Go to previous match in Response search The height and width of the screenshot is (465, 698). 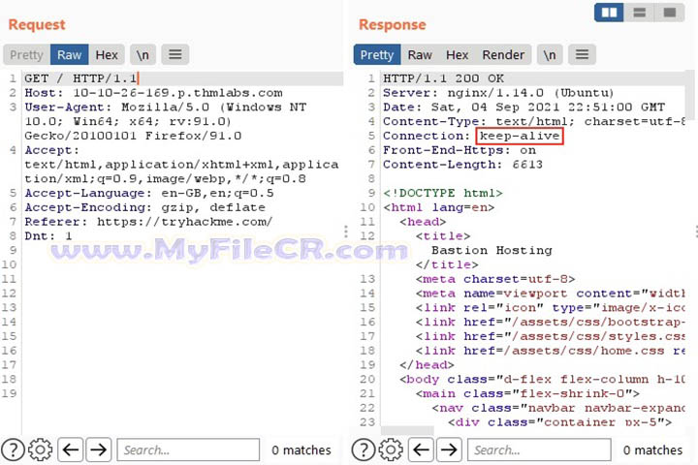[x=421, y=449]
